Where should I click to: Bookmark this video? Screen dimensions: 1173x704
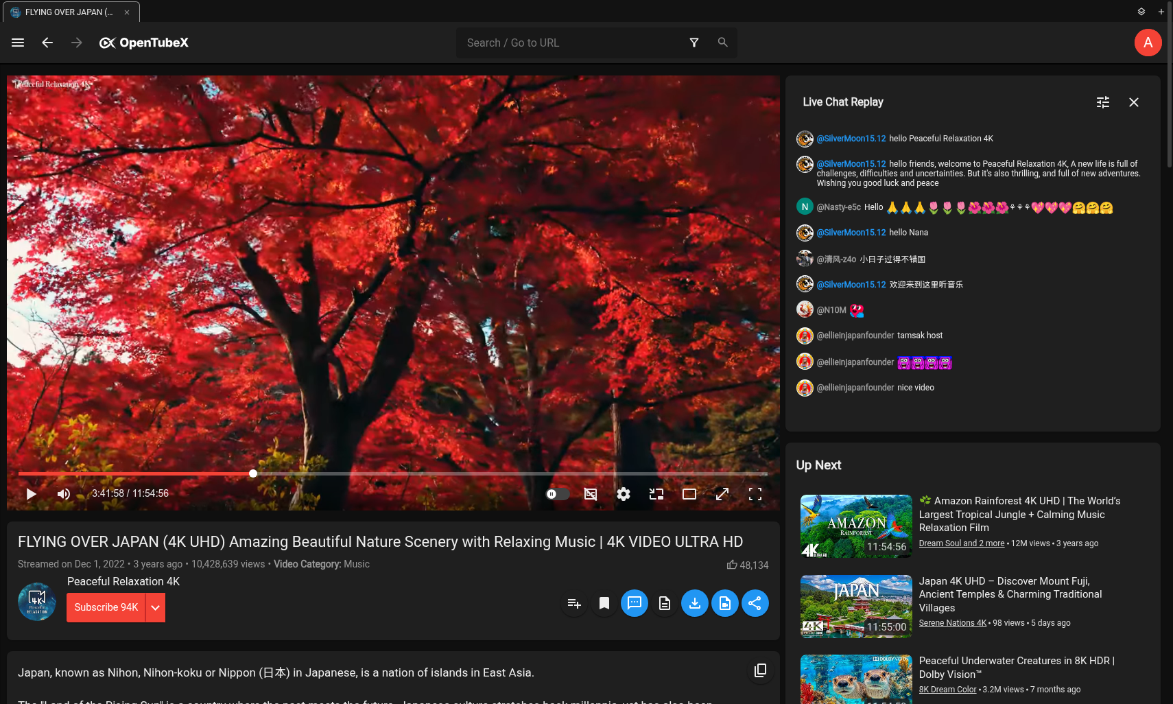coord(604,603)
